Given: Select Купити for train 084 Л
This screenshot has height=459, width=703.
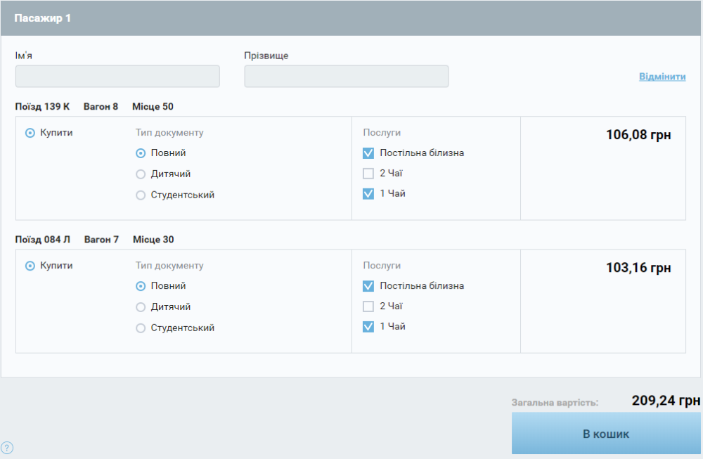Looking at the screenshot, I should point(30,266).
